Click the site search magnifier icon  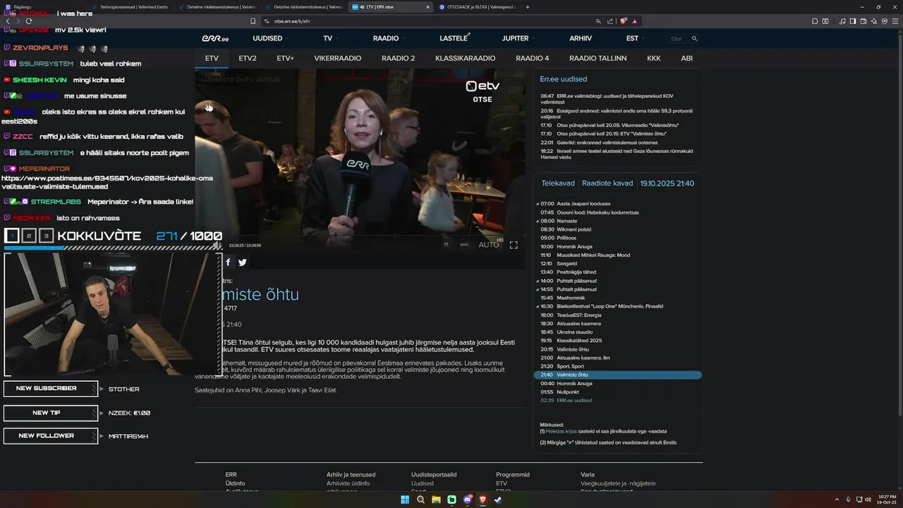694,38
